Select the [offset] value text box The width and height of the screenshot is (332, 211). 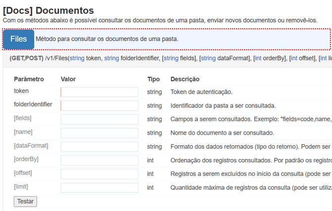point(100,174)
